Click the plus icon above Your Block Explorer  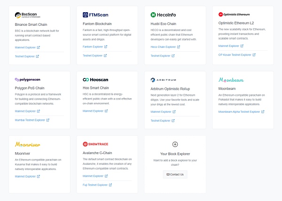(x=175, y=144)
